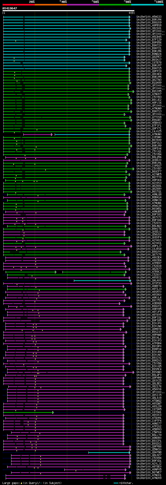Click hit UniRef100_B9FS83
The width and height of the screenshot is (166, 485).
click(149, 215)
